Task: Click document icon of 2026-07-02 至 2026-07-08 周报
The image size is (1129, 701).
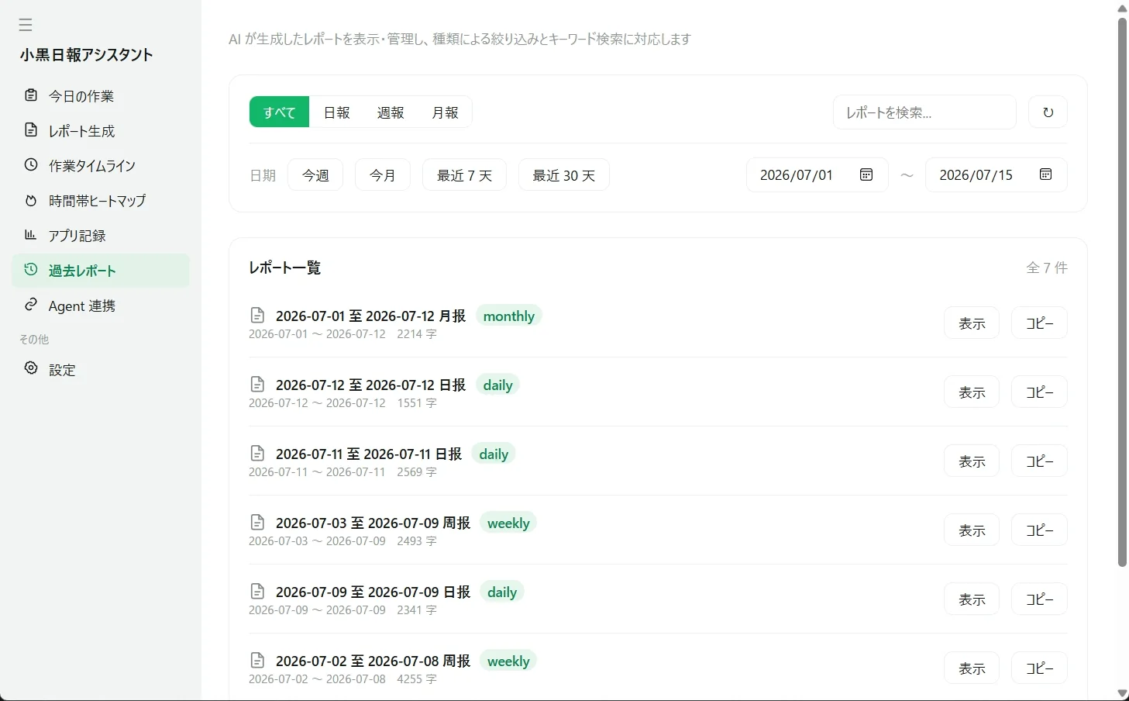Action: (x=257, y=661)
